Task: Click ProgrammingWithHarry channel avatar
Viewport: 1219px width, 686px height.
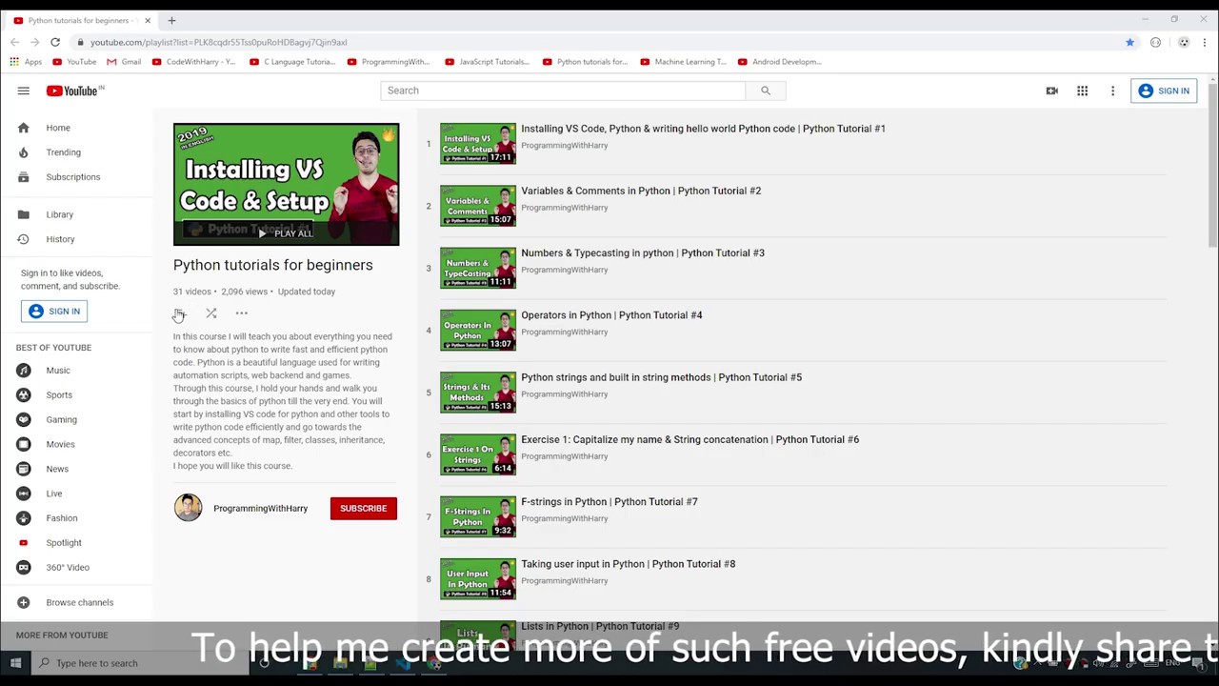Action: tap(188, 508)
